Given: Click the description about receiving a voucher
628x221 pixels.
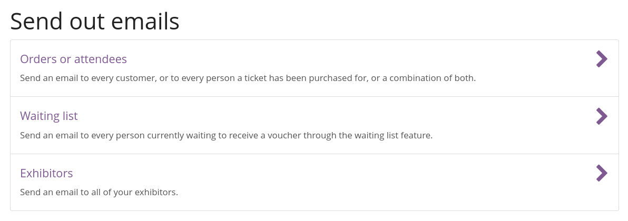Looking at the screenshot, I should pyautogui.click(x=226, y=135).
